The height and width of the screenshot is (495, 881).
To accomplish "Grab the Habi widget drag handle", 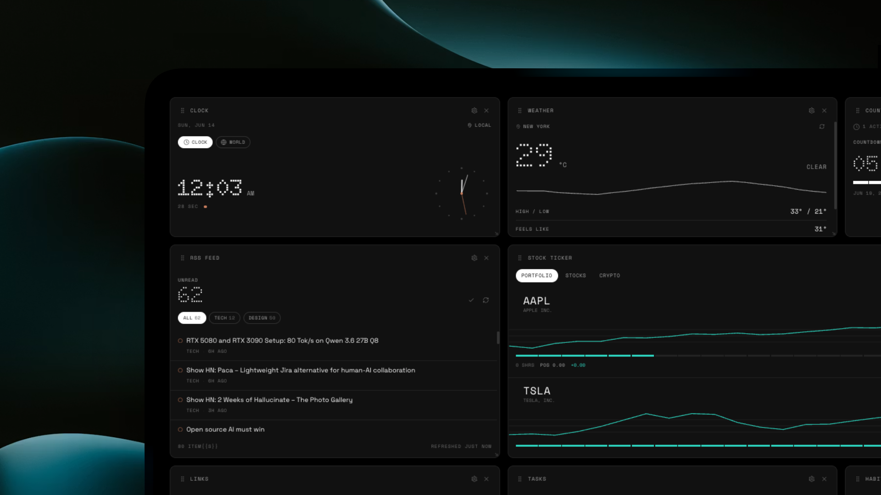I will (x=858, y=479).
